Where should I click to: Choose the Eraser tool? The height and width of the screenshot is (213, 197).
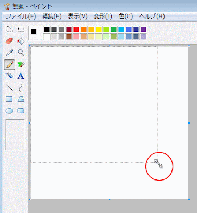[9, 41]
